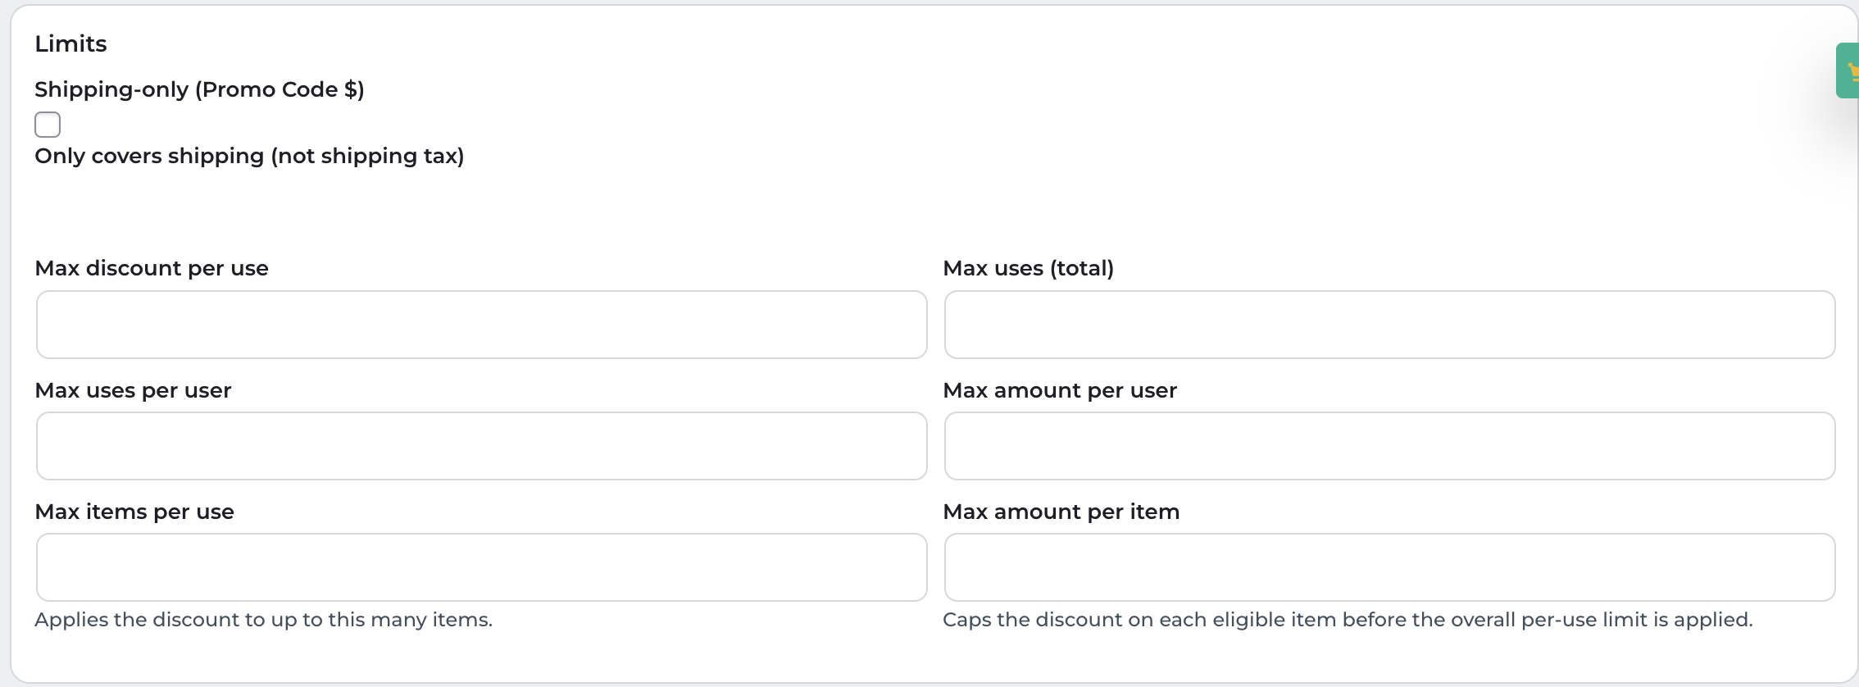Open the green side tab widget
1859x687 pixels.
click(1846, 71)
